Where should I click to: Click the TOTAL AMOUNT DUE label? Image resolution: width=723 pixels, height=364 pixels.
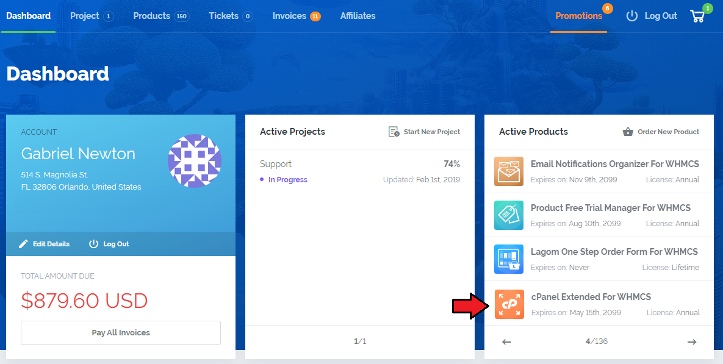[x=57, y=276]
